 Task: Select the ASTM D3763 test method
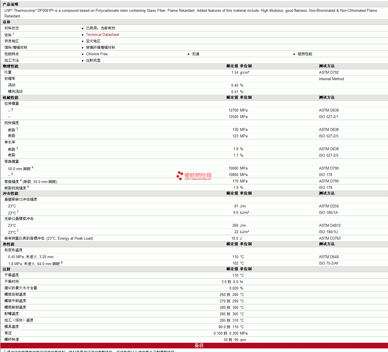[330, 238]
